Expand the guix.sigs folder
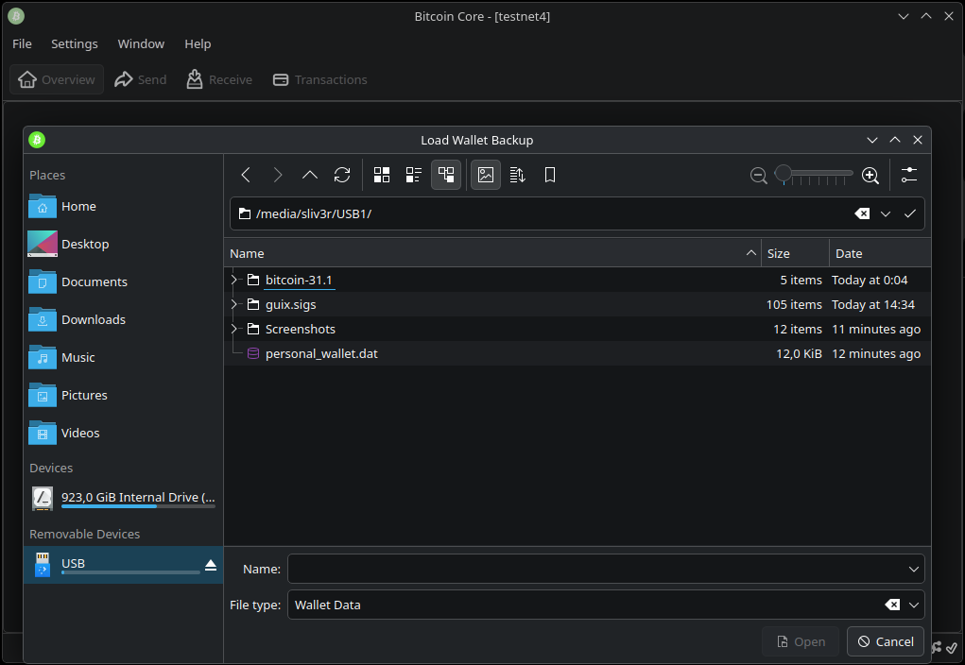Image resolution: width=965 pixels, height=665 pixels. click(x=233, y=304)
